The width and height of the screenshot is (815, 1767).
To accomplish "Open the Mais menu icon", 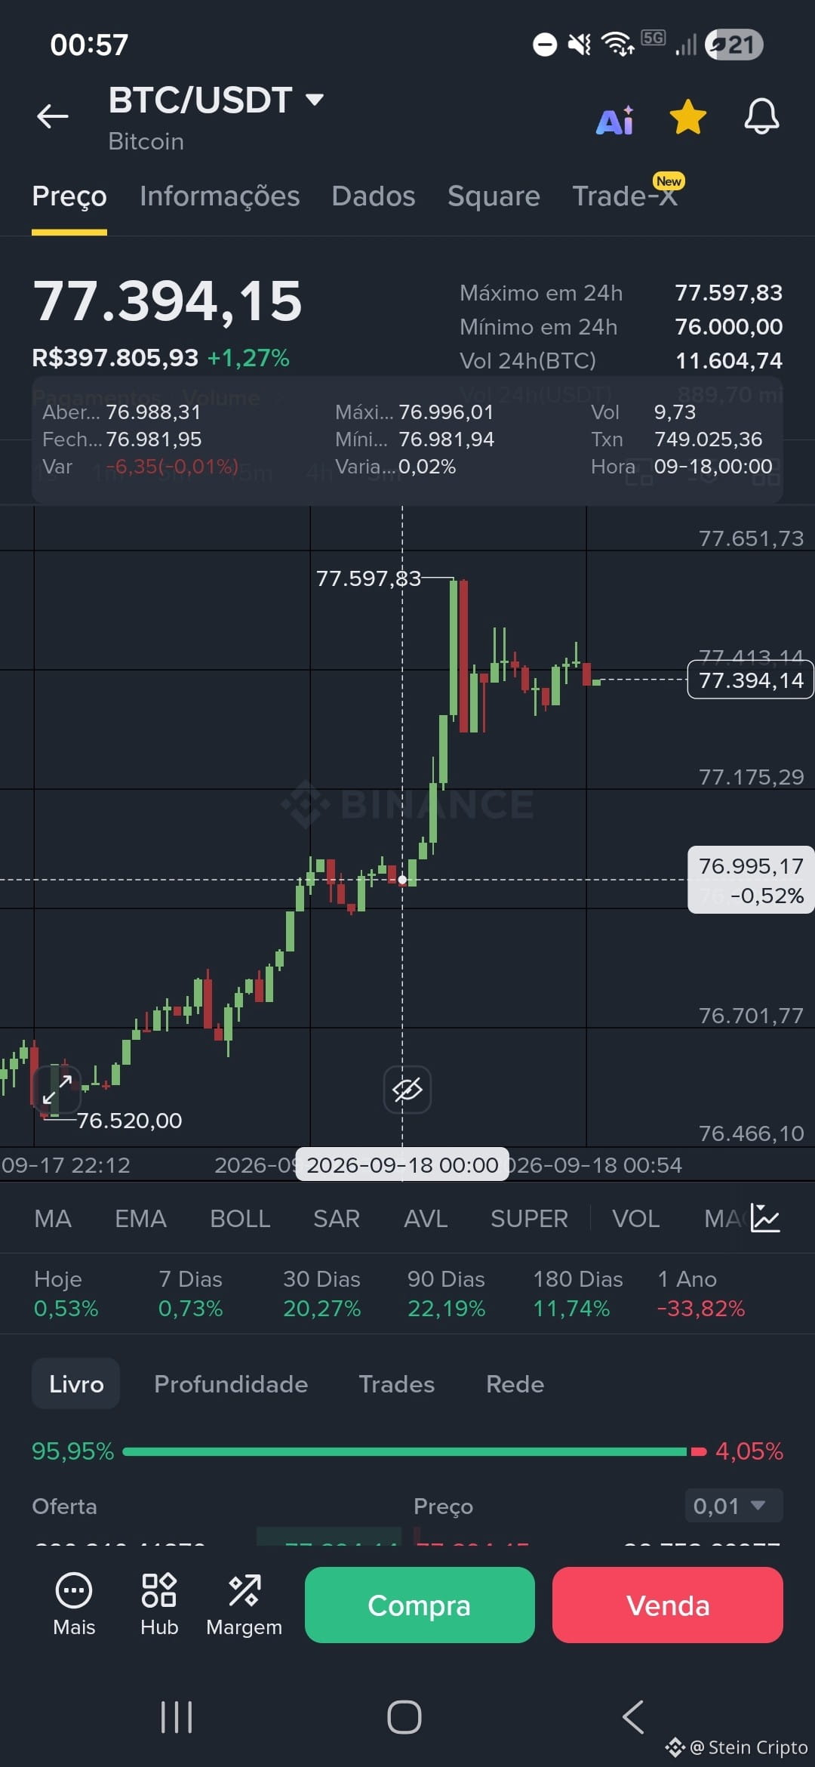I will 74,1605.
